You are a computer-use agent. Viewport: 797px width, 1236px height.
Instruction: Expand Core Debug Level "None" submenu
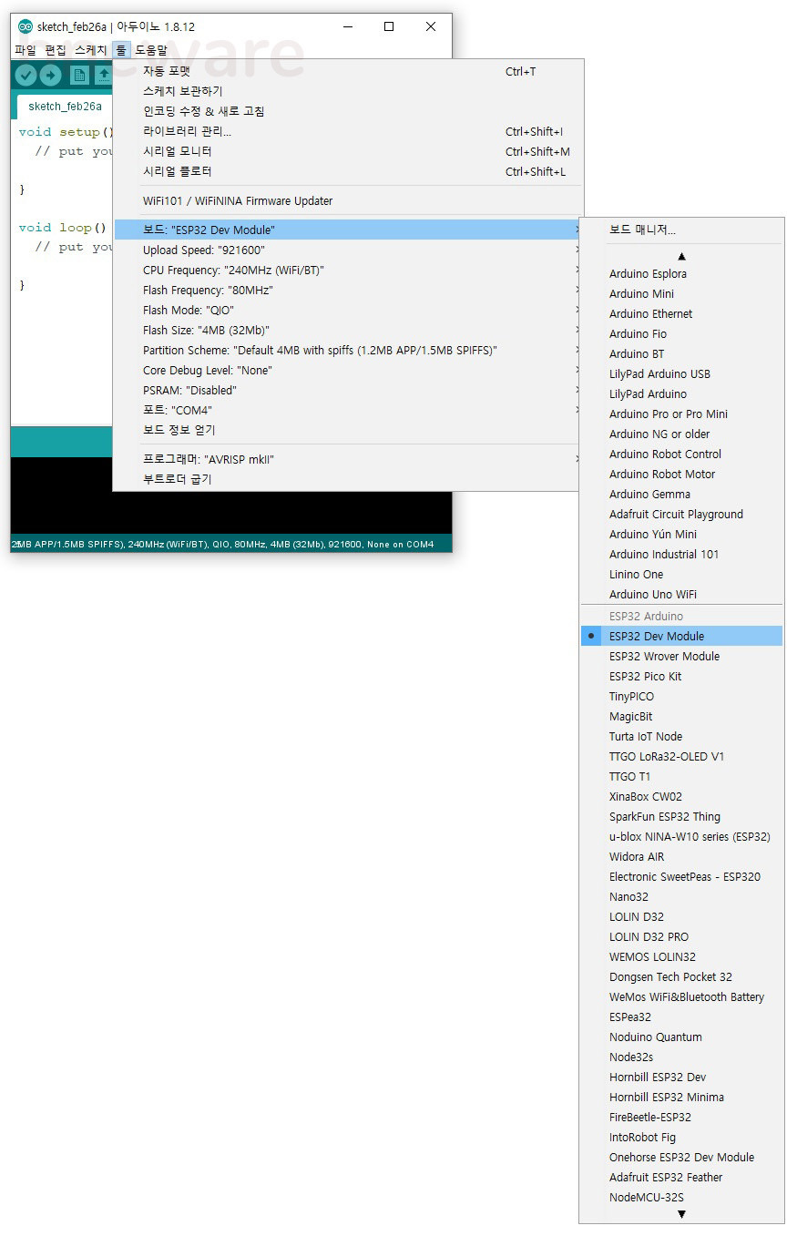click(x=348, y=370)
